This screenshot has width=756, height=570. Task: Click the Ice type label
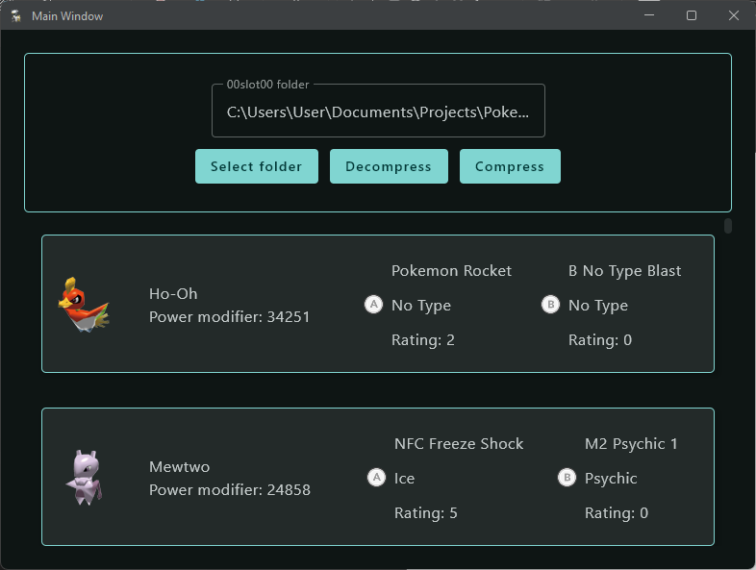coord(405,479)
